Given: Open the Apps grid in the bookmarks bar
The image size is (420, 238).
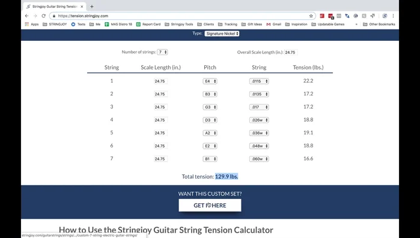Looking at the screenshot, I should 32,24.
